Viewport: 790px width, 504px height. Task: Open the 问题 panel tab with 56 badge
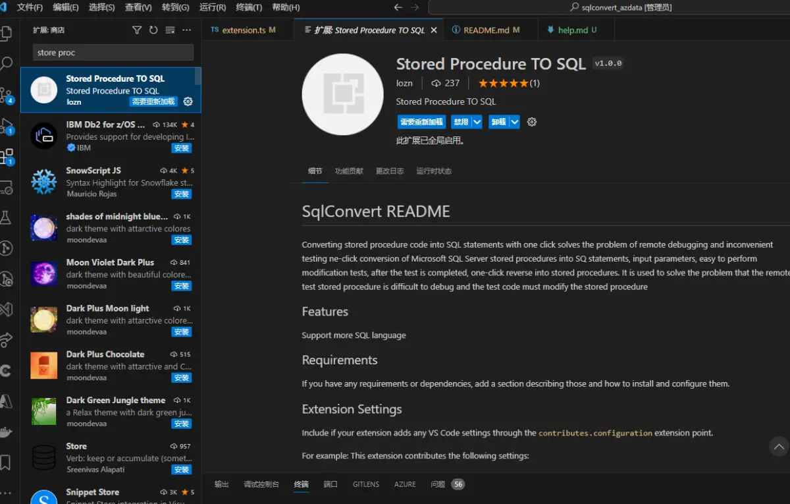(448, 484)
